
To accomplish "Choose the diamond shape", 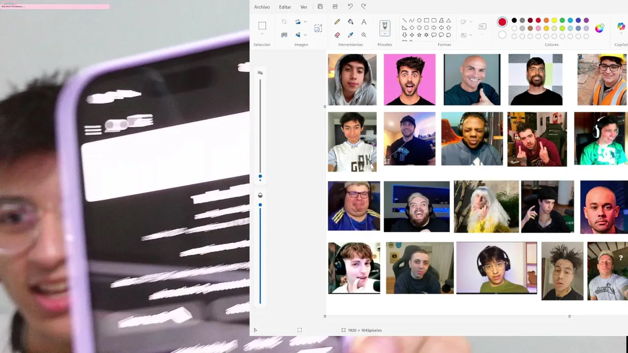I will coord(412,28).
